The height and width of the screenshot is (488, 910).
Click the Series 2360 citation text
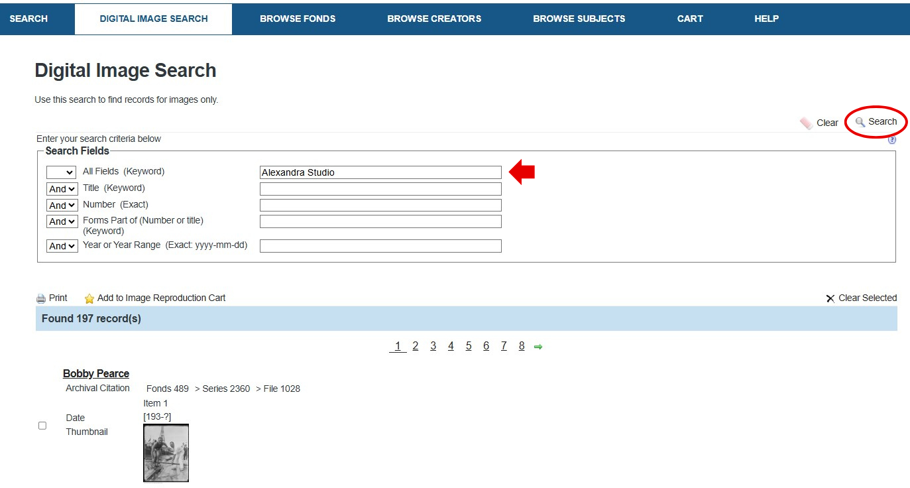225,389
